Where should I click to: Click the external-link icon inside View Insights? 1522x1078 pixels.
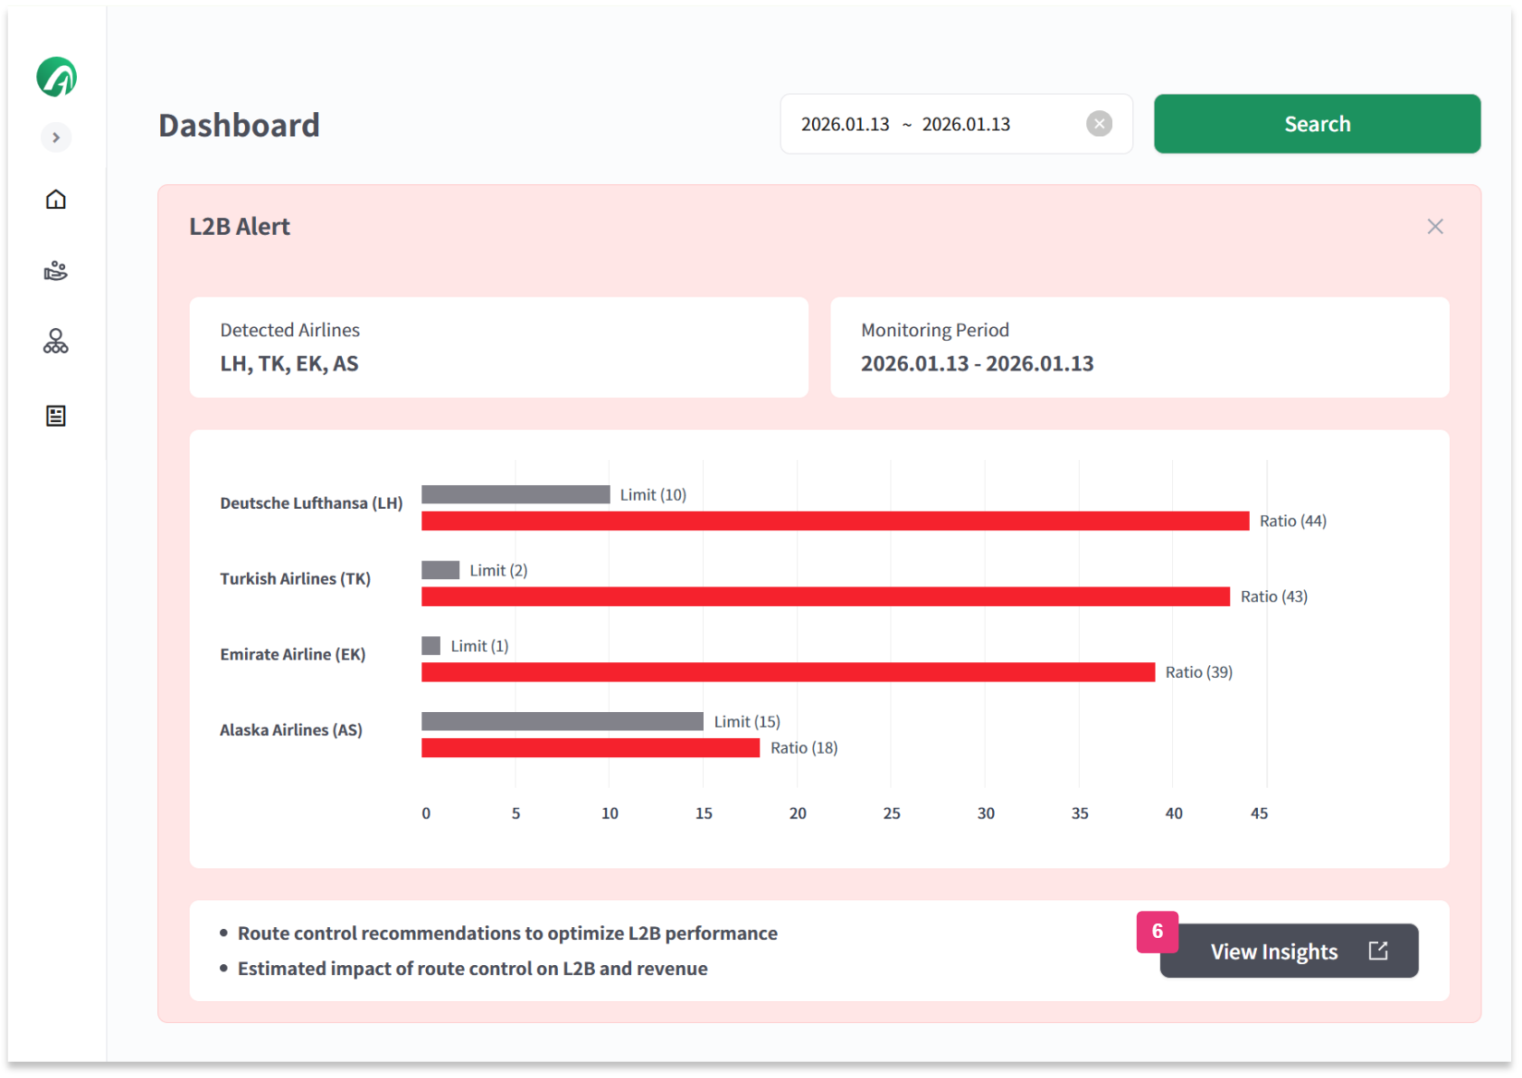[x=1376, y=951]
